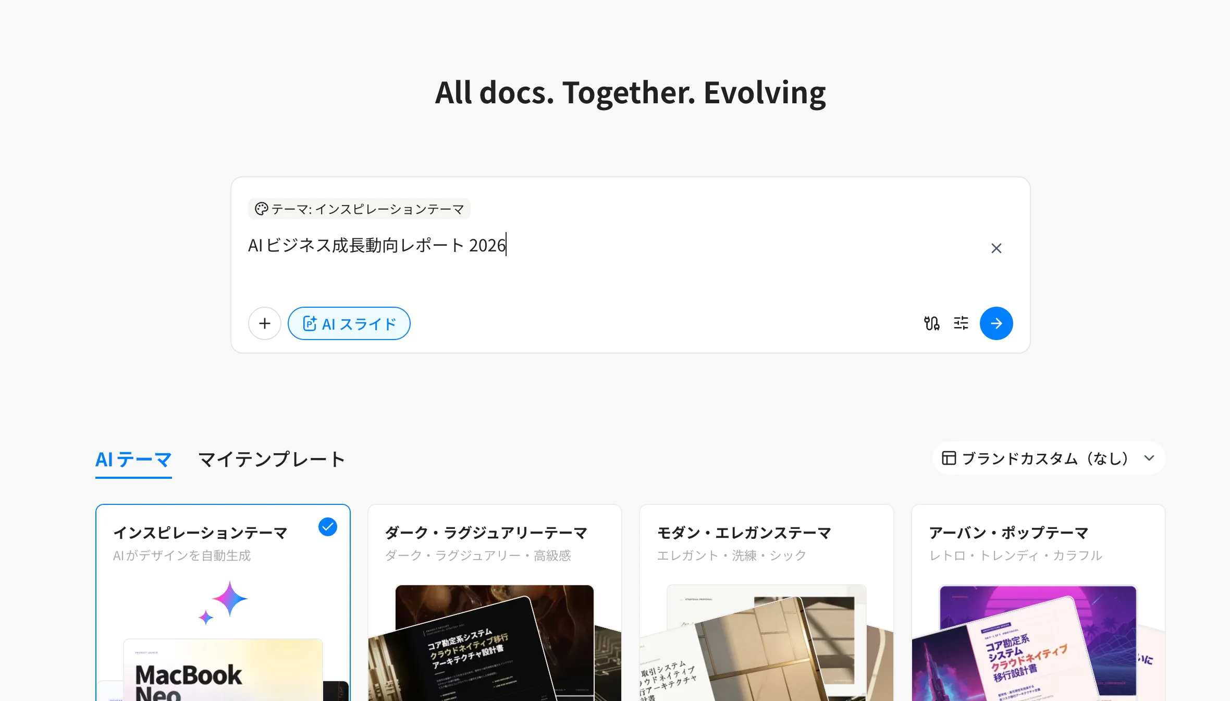
Task: Click the palette icon on the theme chip
Action: (262, 208)
